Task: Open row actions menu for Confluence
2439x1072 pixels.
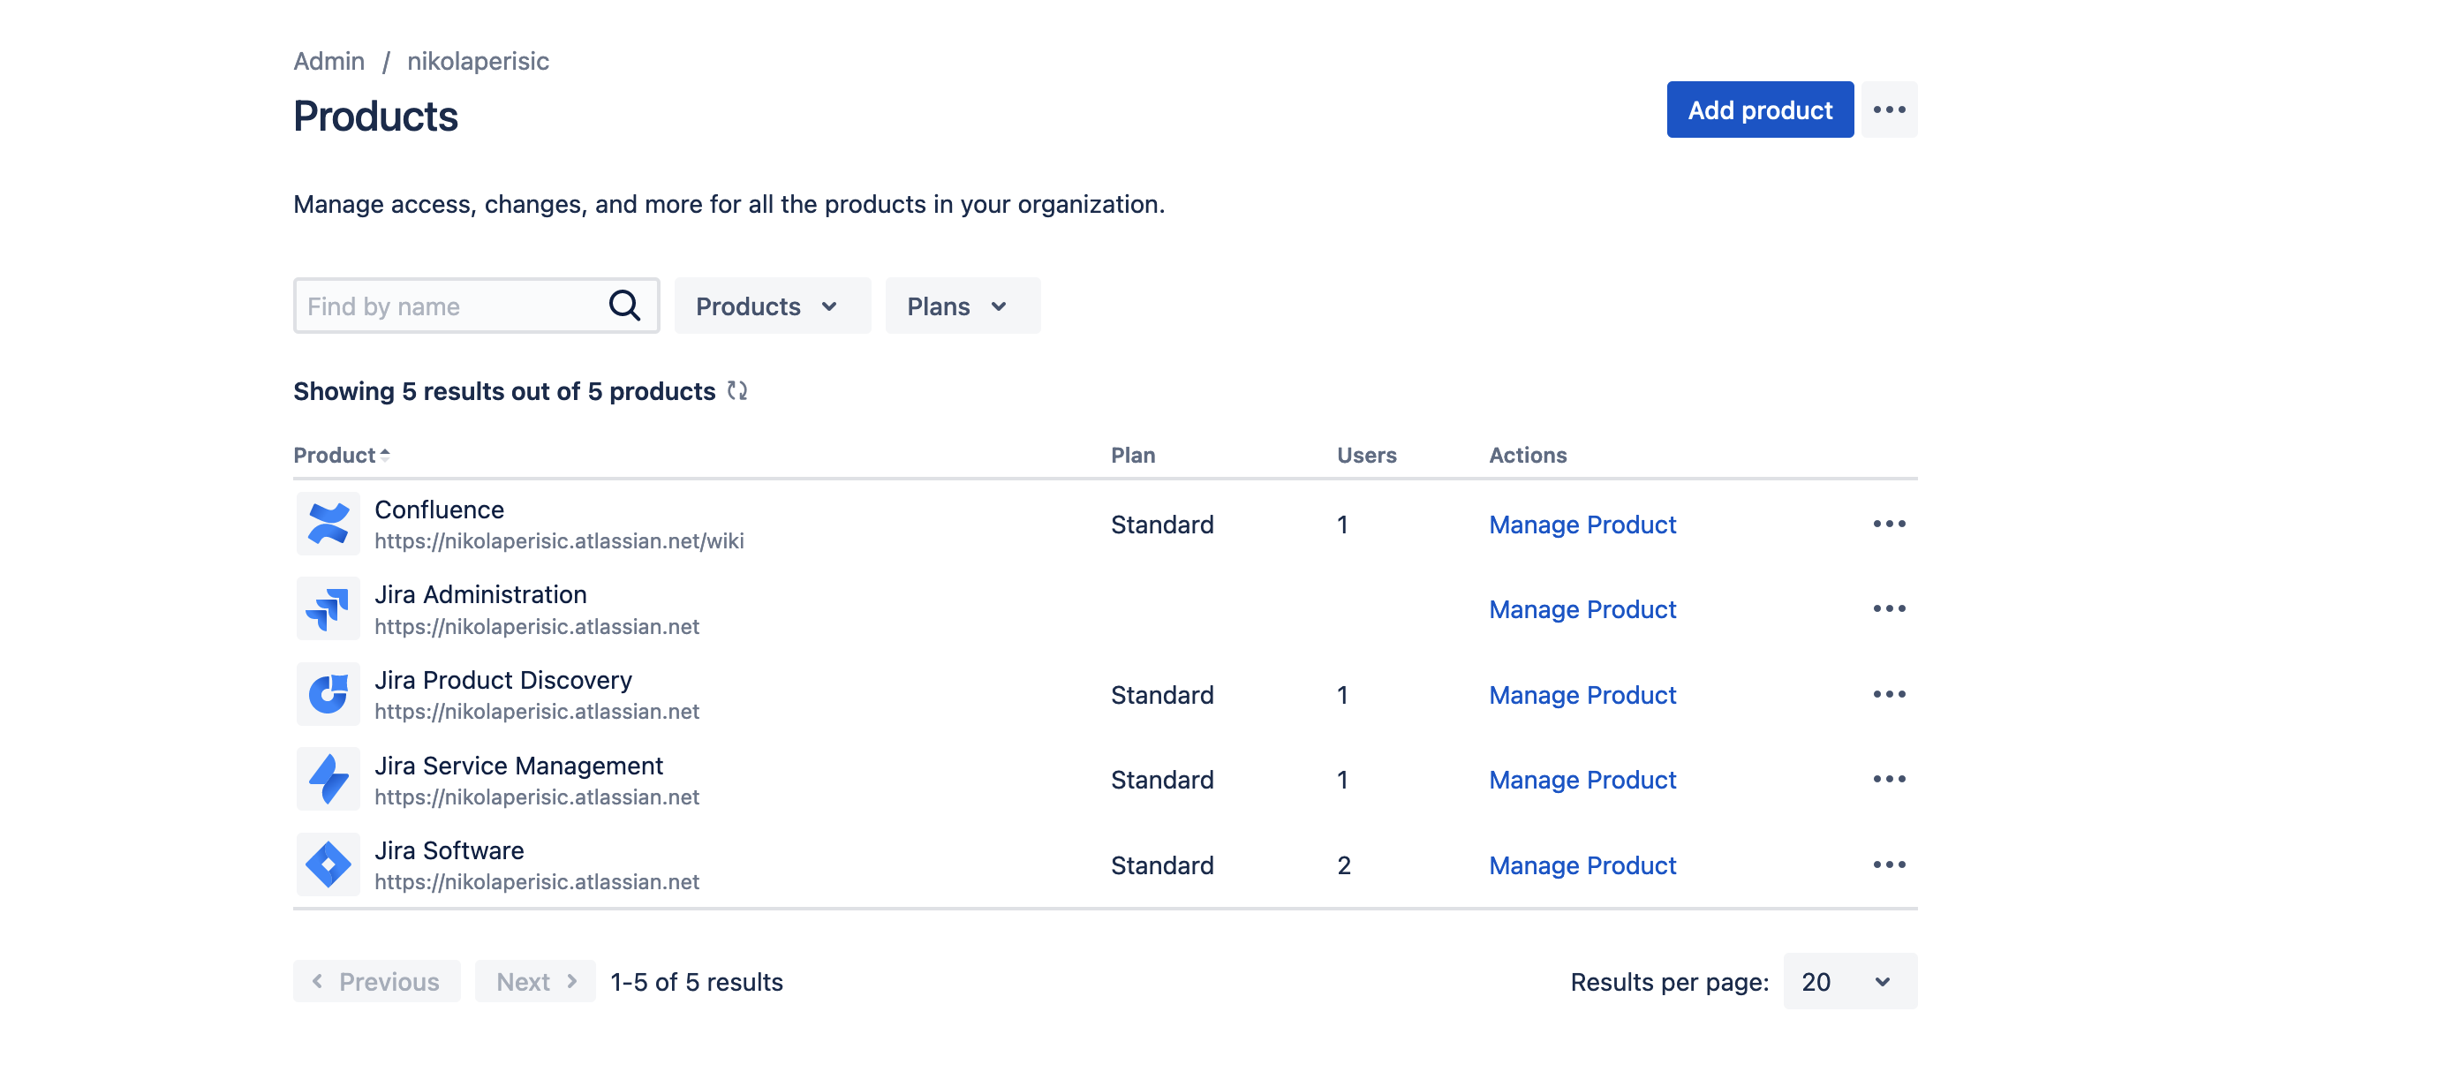Action: click(x=1889, y=524)
